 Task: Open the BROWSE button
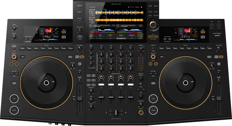156,6
